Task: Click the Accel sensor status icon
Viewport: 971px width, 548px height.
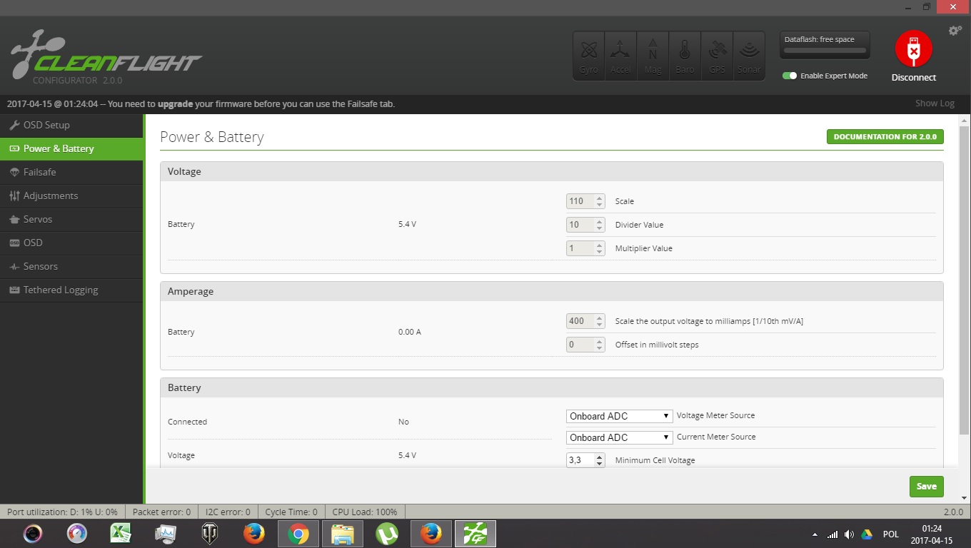Action: coord(621,56)
